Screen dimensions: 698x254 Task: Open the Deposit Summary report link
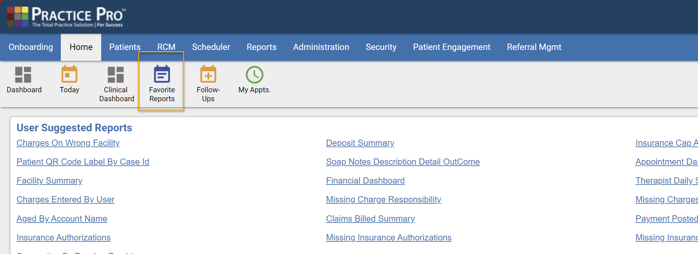click(x=360, y=143)
